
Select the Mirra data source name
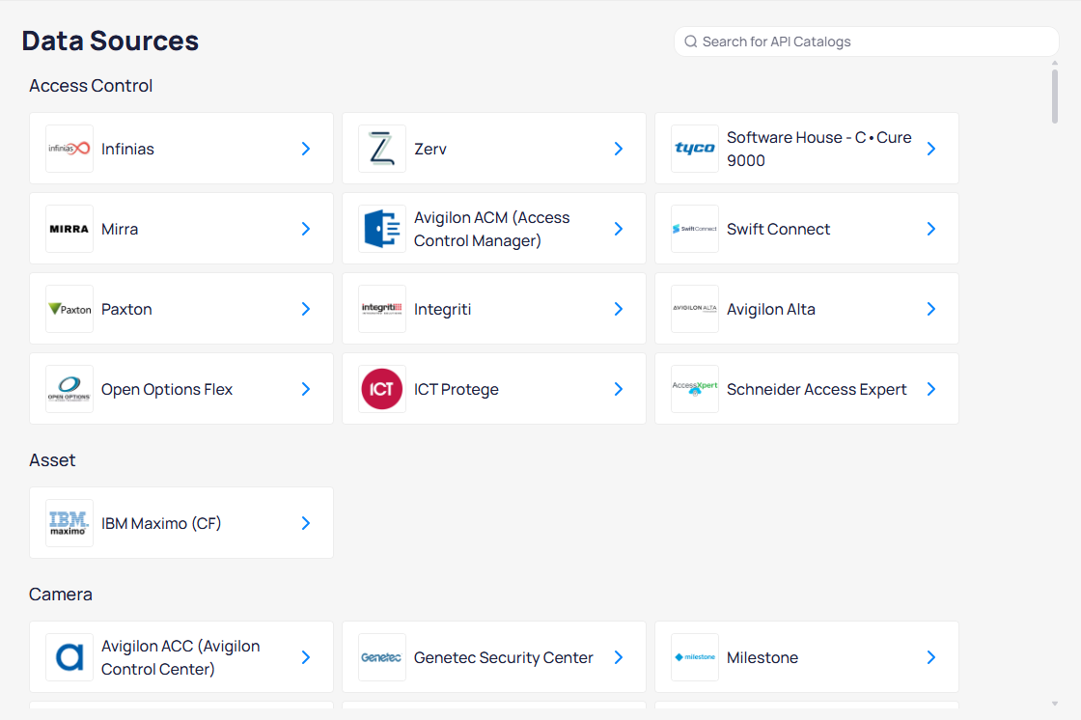[x=120, y=229]
